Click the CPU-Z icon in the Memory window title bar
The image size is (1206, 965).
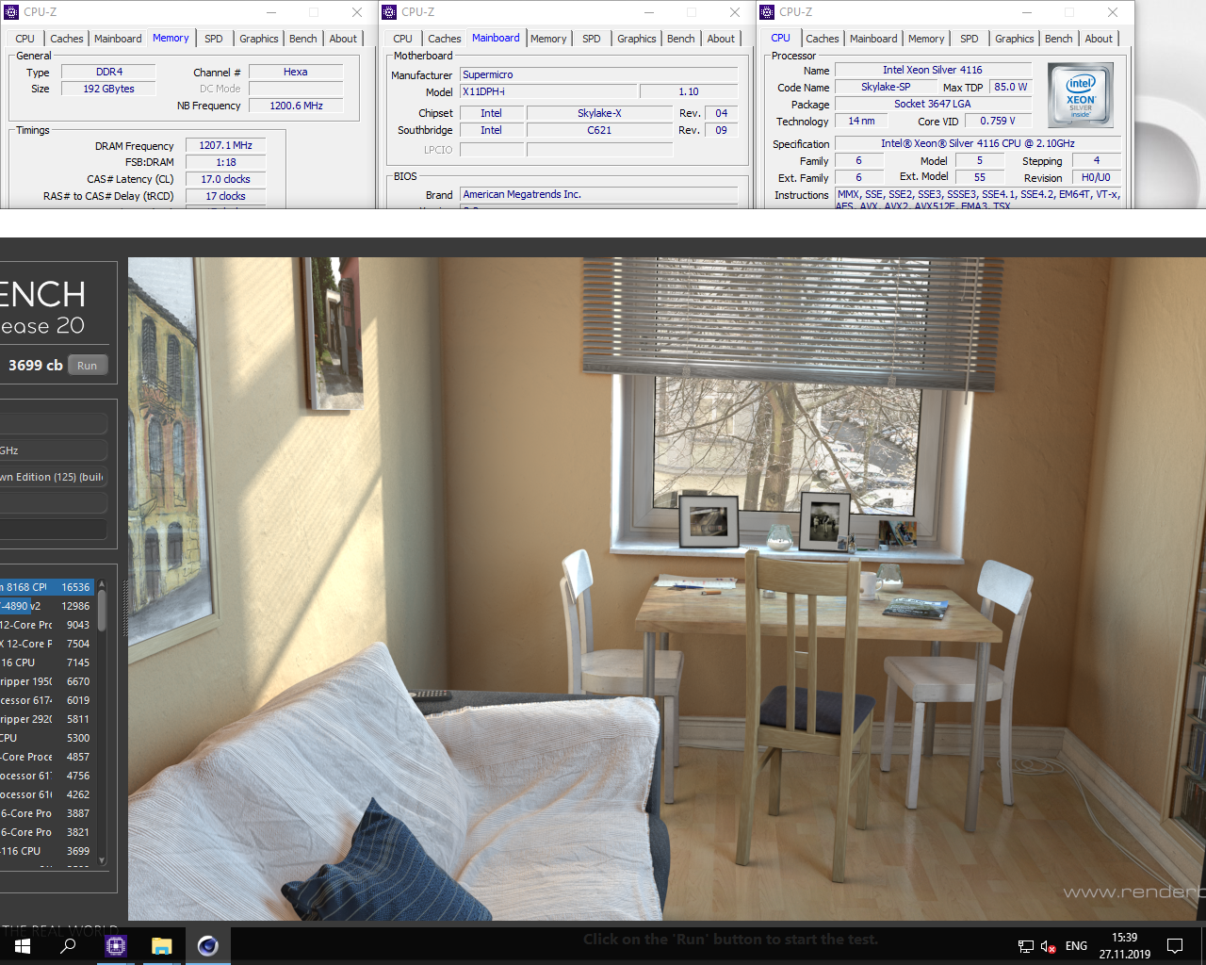click(x=11, y=12)
